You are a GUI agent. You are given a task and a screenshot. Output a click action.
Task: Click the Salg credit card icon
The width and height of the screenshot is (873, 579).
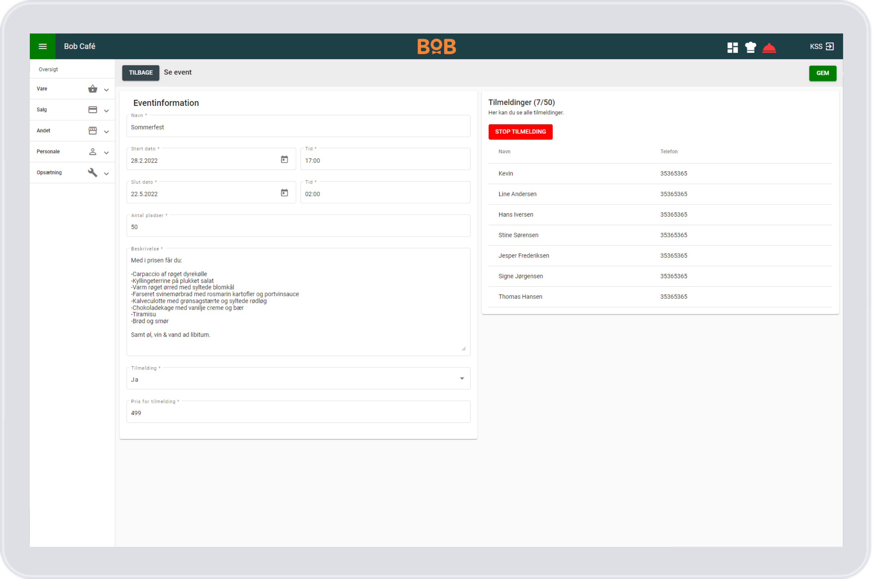tap(93, 110)
